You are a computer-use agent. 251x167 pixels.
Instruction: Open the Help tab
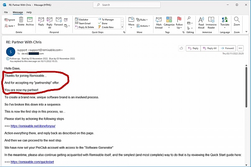click(29, 12)
